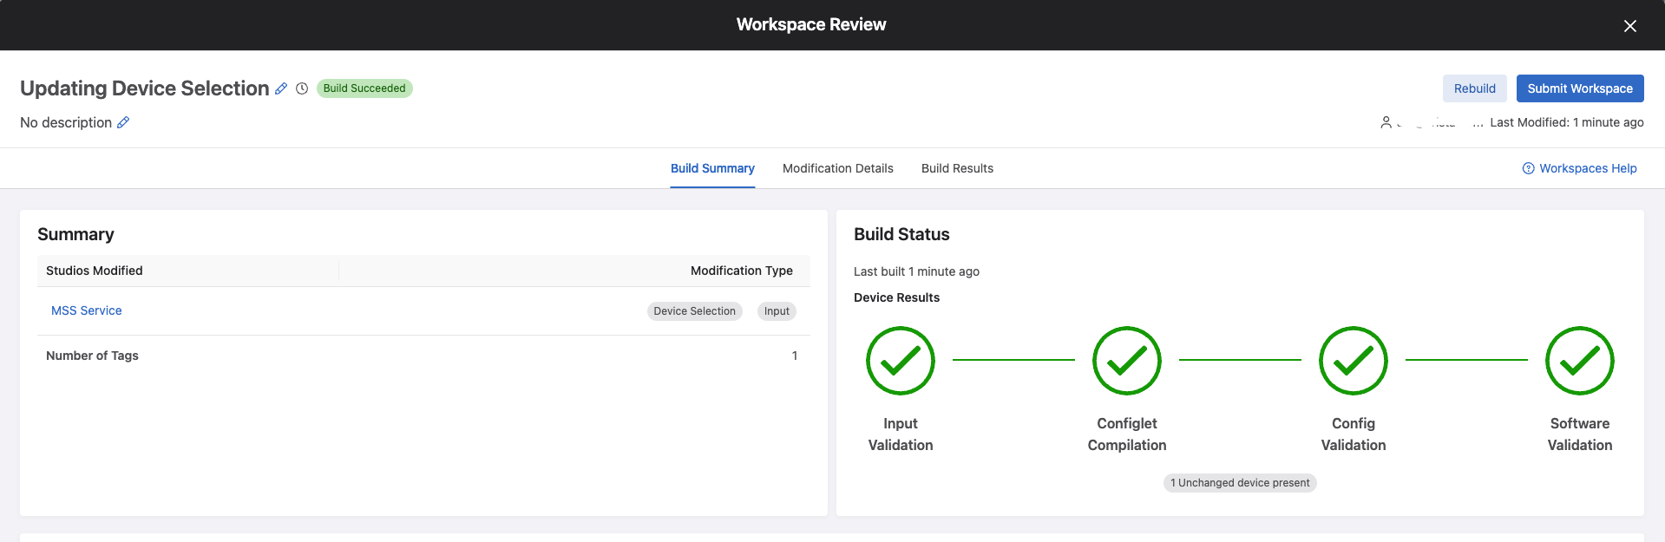
Task: Click the Configlet Compilation checkmark icon
Action: [x=1127, y=361]
